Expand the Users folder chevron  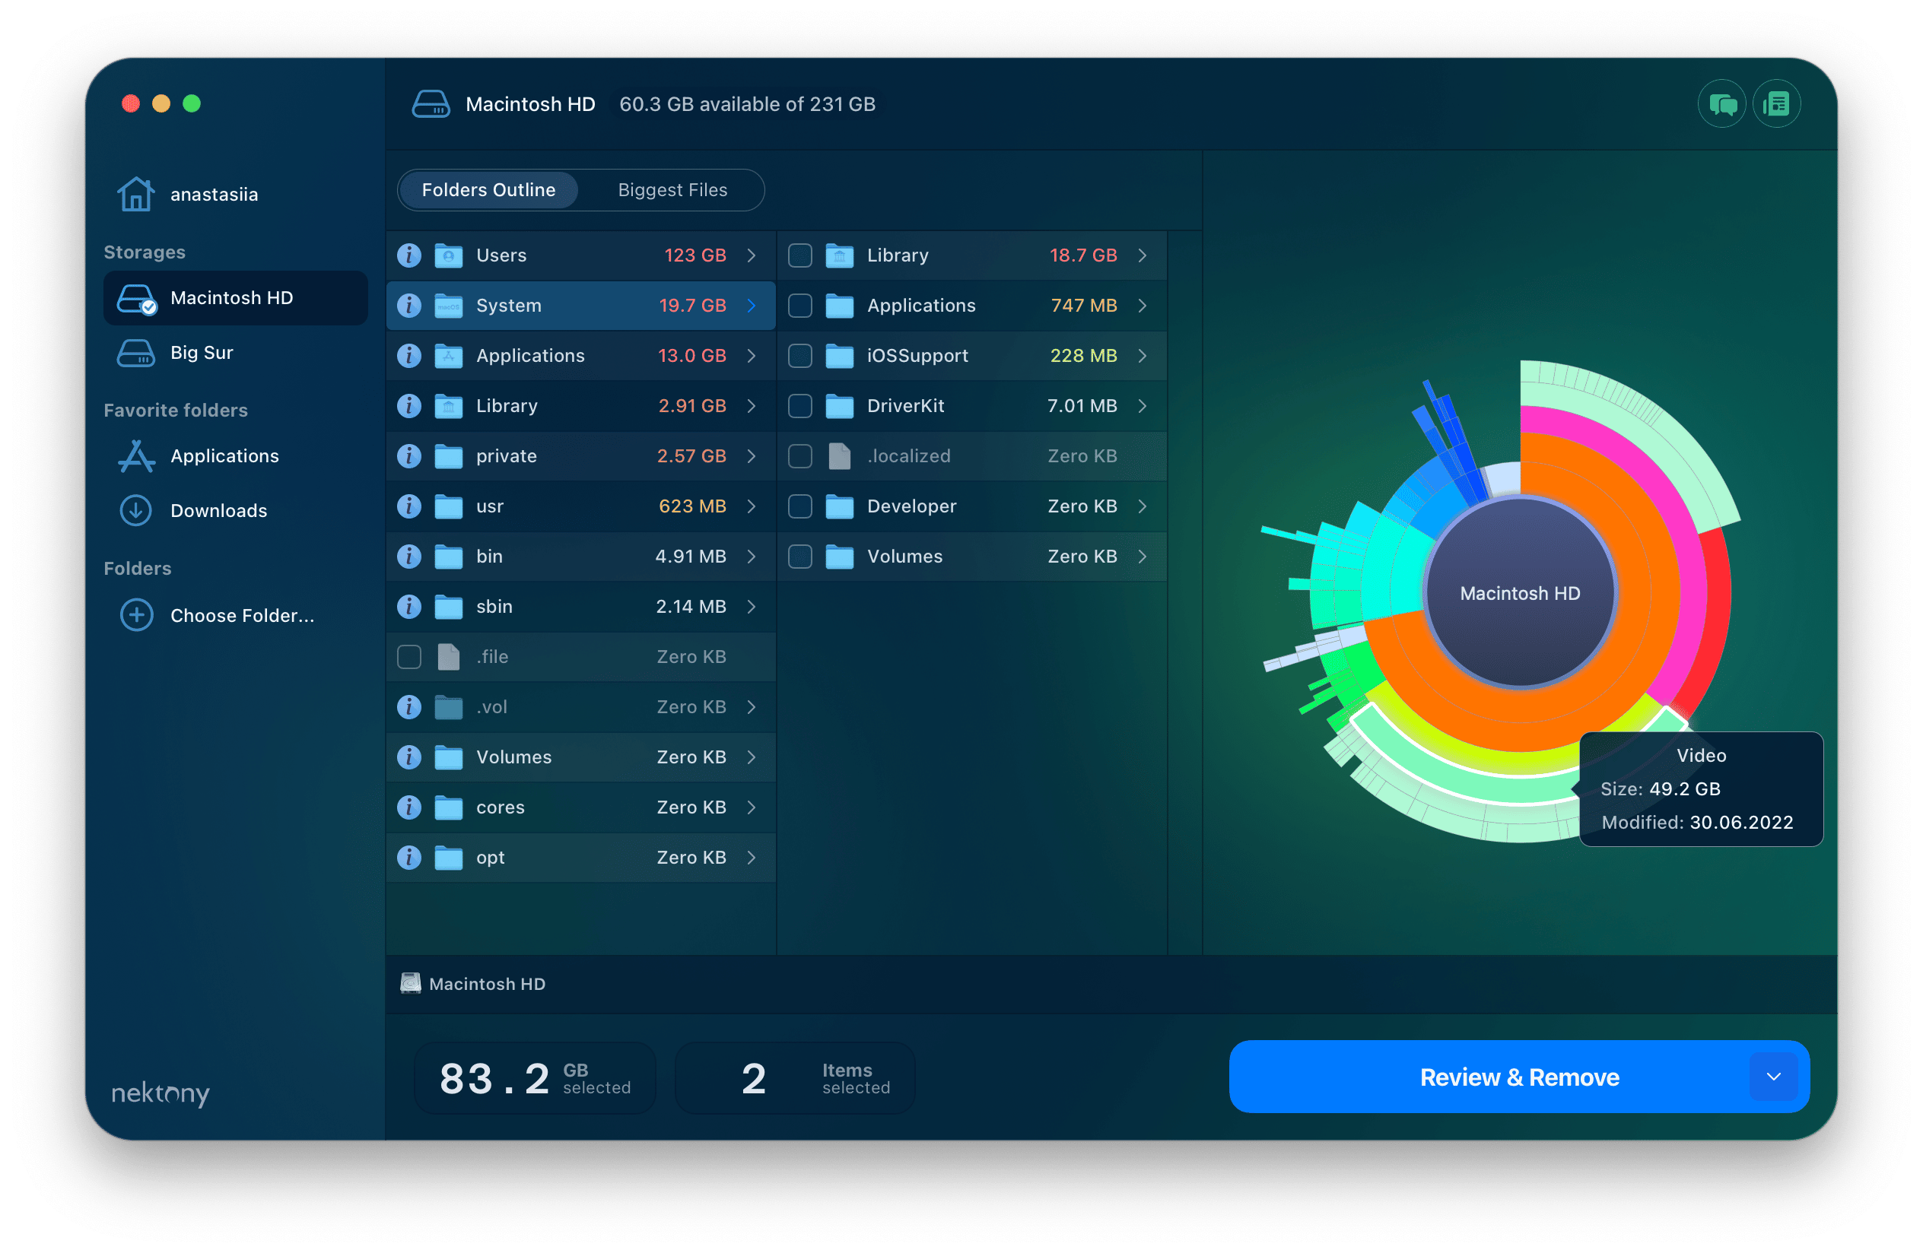752,255
